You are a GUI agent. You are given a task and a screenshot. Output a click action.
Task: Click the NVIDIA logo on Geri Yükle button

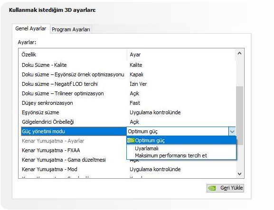pyautogui.click(x=212, y=188)
